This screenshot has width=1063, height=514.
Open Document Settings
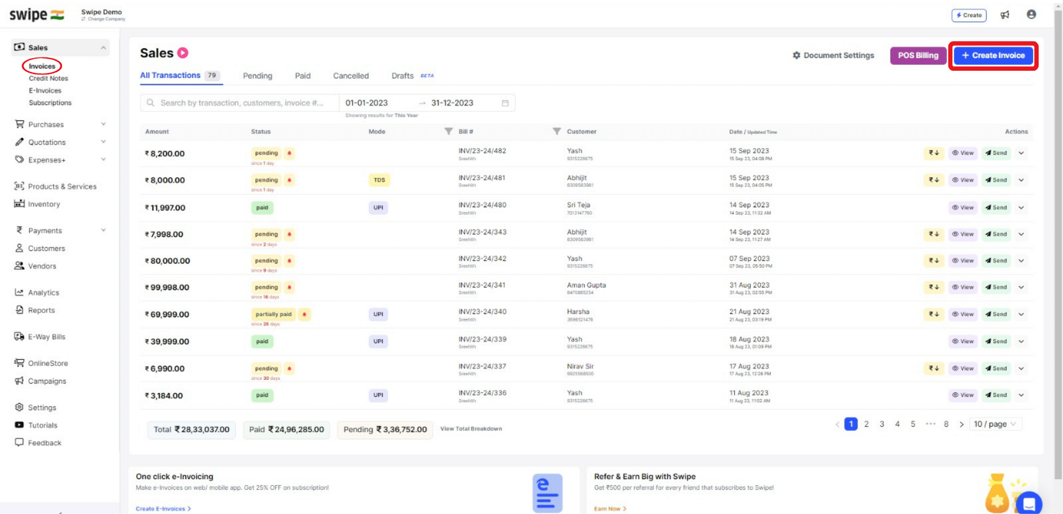tap(833, 55)
